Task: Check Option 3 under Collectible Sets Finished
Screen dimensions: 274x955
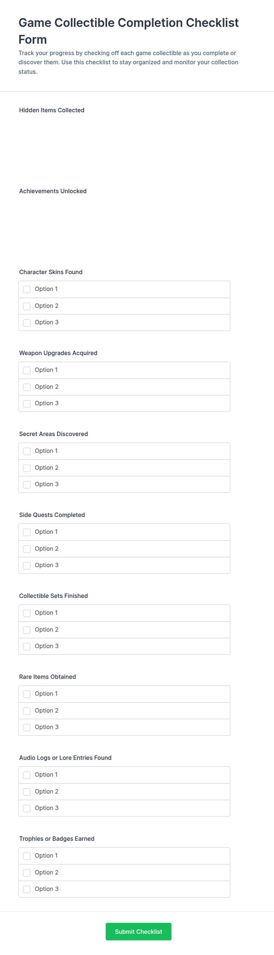Action: (x=27, y=646)
